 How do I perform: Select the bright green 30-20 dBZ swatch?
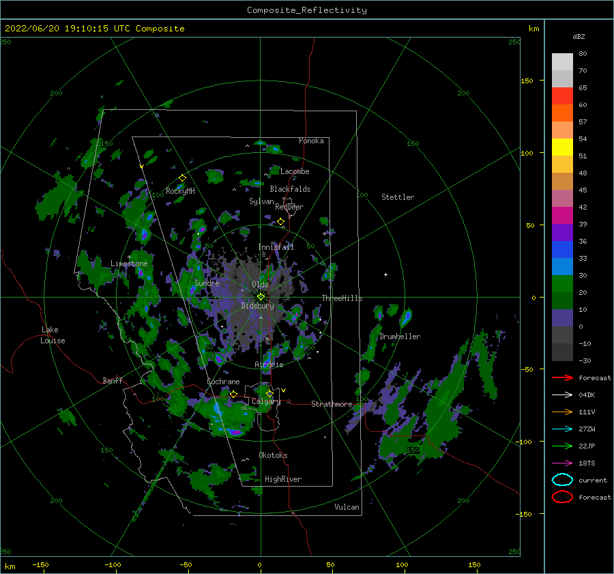coord(562,283)
